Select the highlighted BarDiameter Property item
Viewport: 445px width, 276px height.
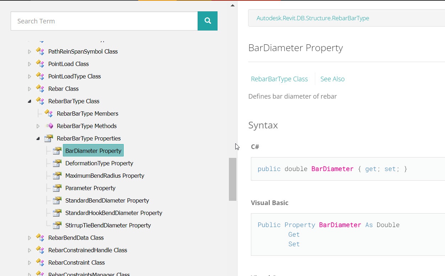tap(93, 150)
